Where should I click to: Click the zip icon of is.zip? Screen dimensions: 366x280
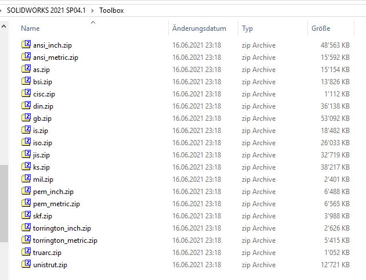tap(26, 130)
